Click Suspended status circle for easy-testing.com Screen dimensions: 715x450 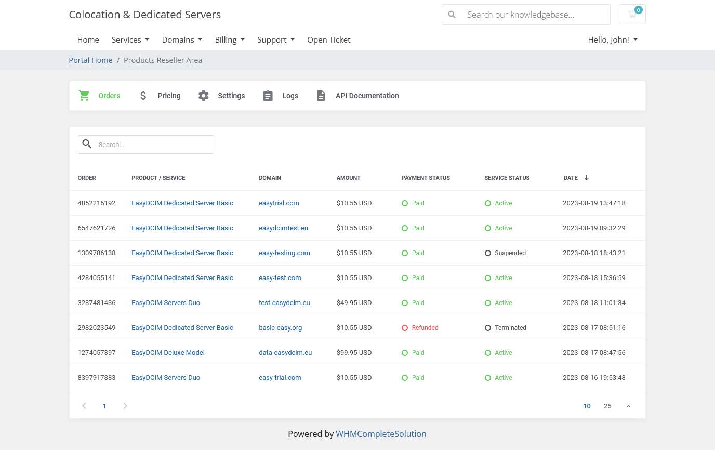(x=488, y=253)
